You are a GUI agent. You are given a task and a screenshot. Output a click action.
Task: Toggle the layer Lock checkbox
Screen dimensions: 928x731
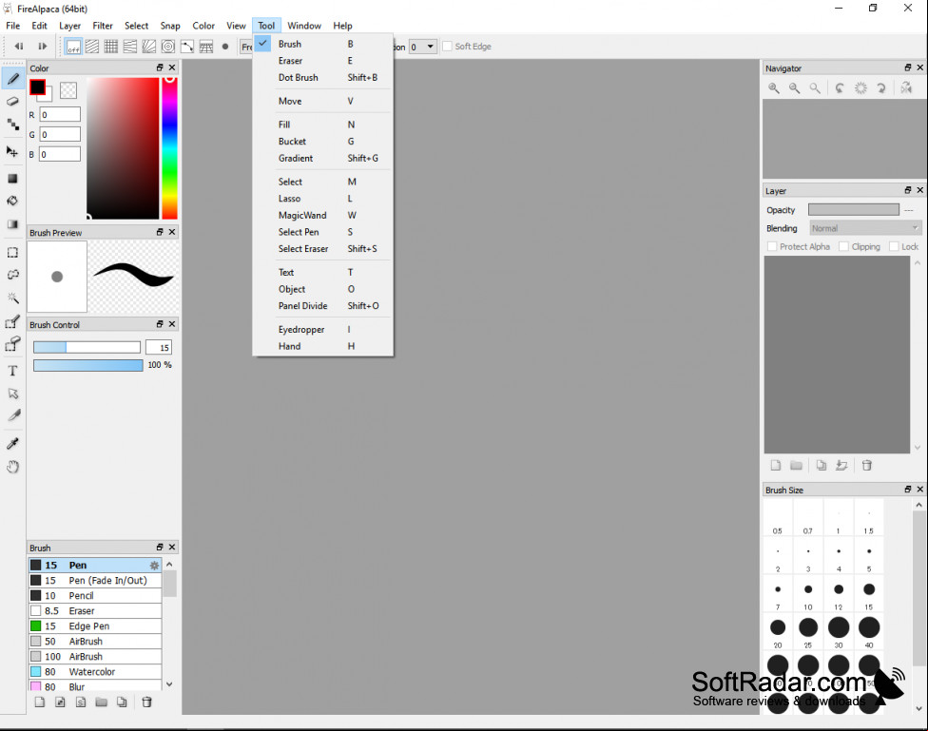coord(894,246)
